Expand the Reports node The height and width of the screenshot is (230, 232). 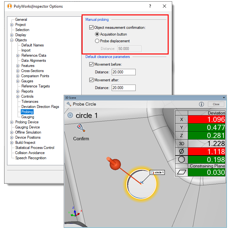pyautogui.click(x=18, y=91)
